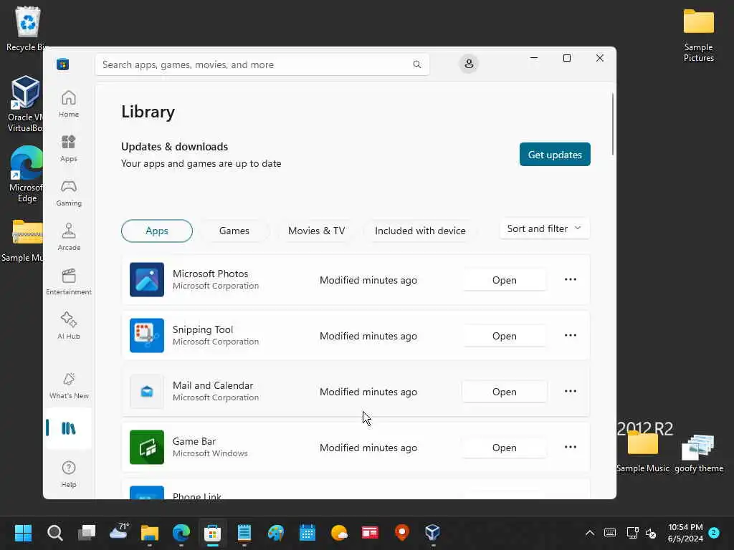Open more options for Microsoft Photos

[x=570, y=280]
